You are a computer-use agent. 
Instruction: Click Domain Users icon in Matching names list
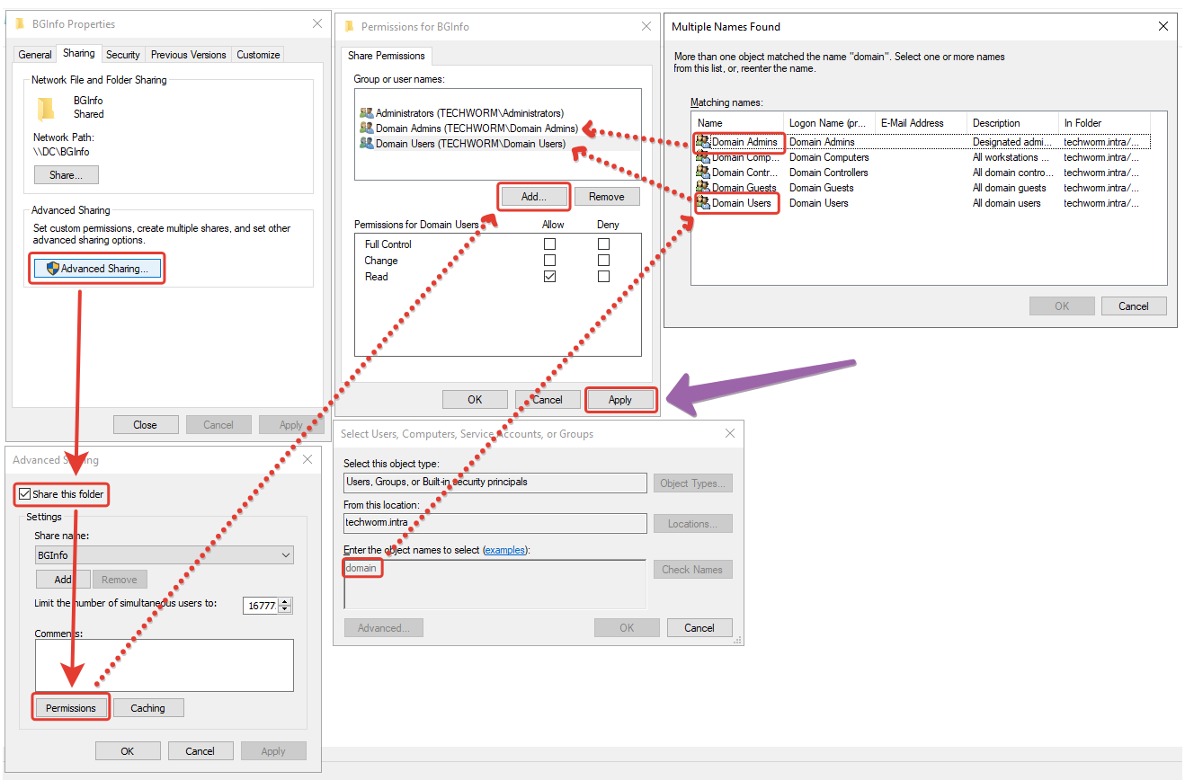click(x=702, y=203)
